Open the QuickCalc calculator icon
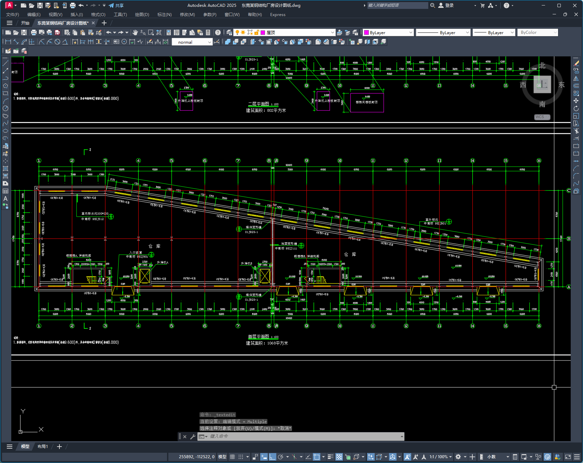 point(208,32)
